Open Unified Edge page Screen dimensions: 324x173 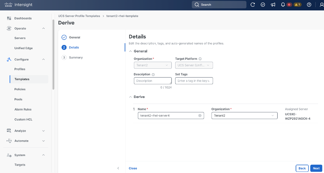coord(24,48)
